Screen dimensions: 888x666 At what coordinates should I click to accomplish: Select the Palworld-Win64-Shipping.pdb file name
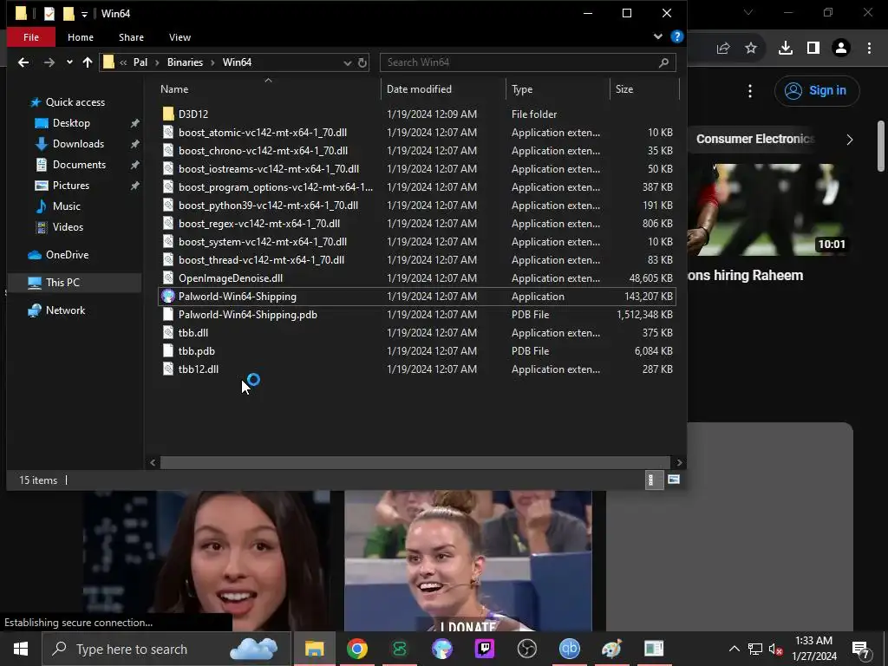(x=247, y=314)
